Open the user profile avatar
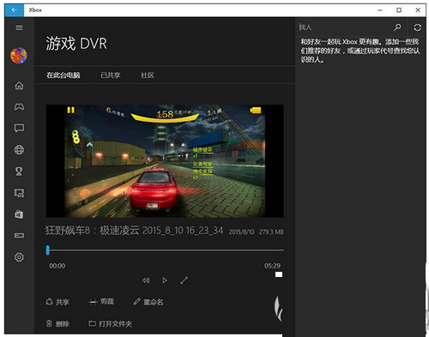The height and width of the screenshot is (337, 429). coord(19,56)
